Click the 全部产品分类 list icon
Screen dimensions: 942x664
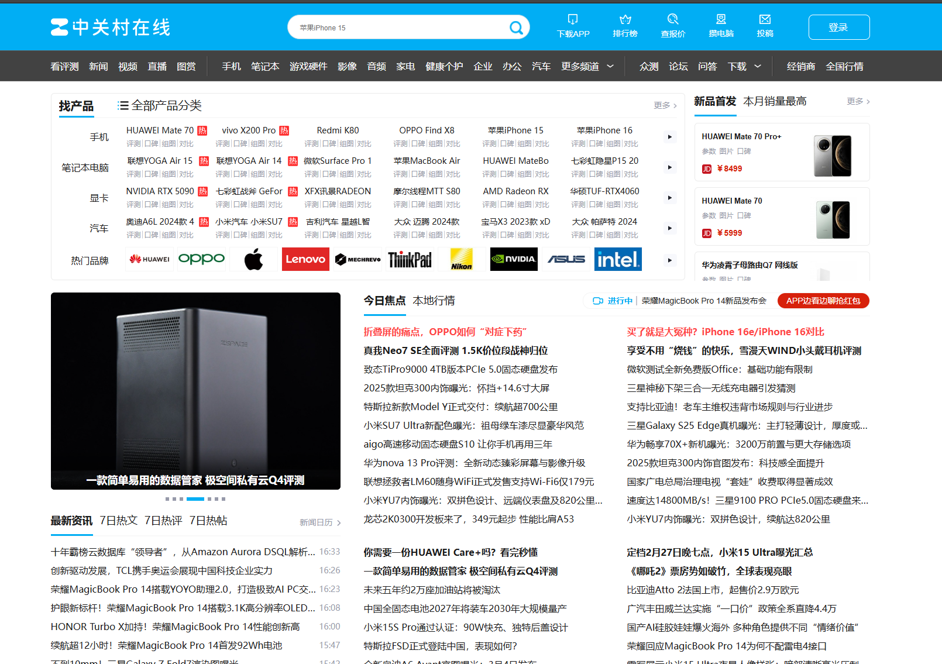(x=123, y=105)
